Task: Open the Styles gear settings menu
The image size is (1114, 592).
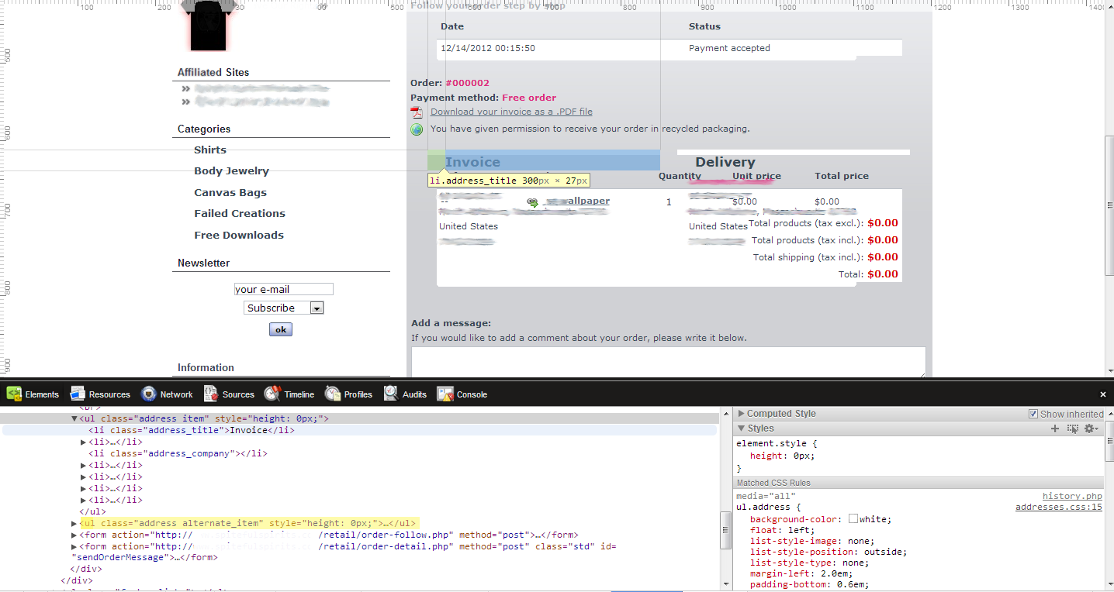Action: [x=1092, y=429]
